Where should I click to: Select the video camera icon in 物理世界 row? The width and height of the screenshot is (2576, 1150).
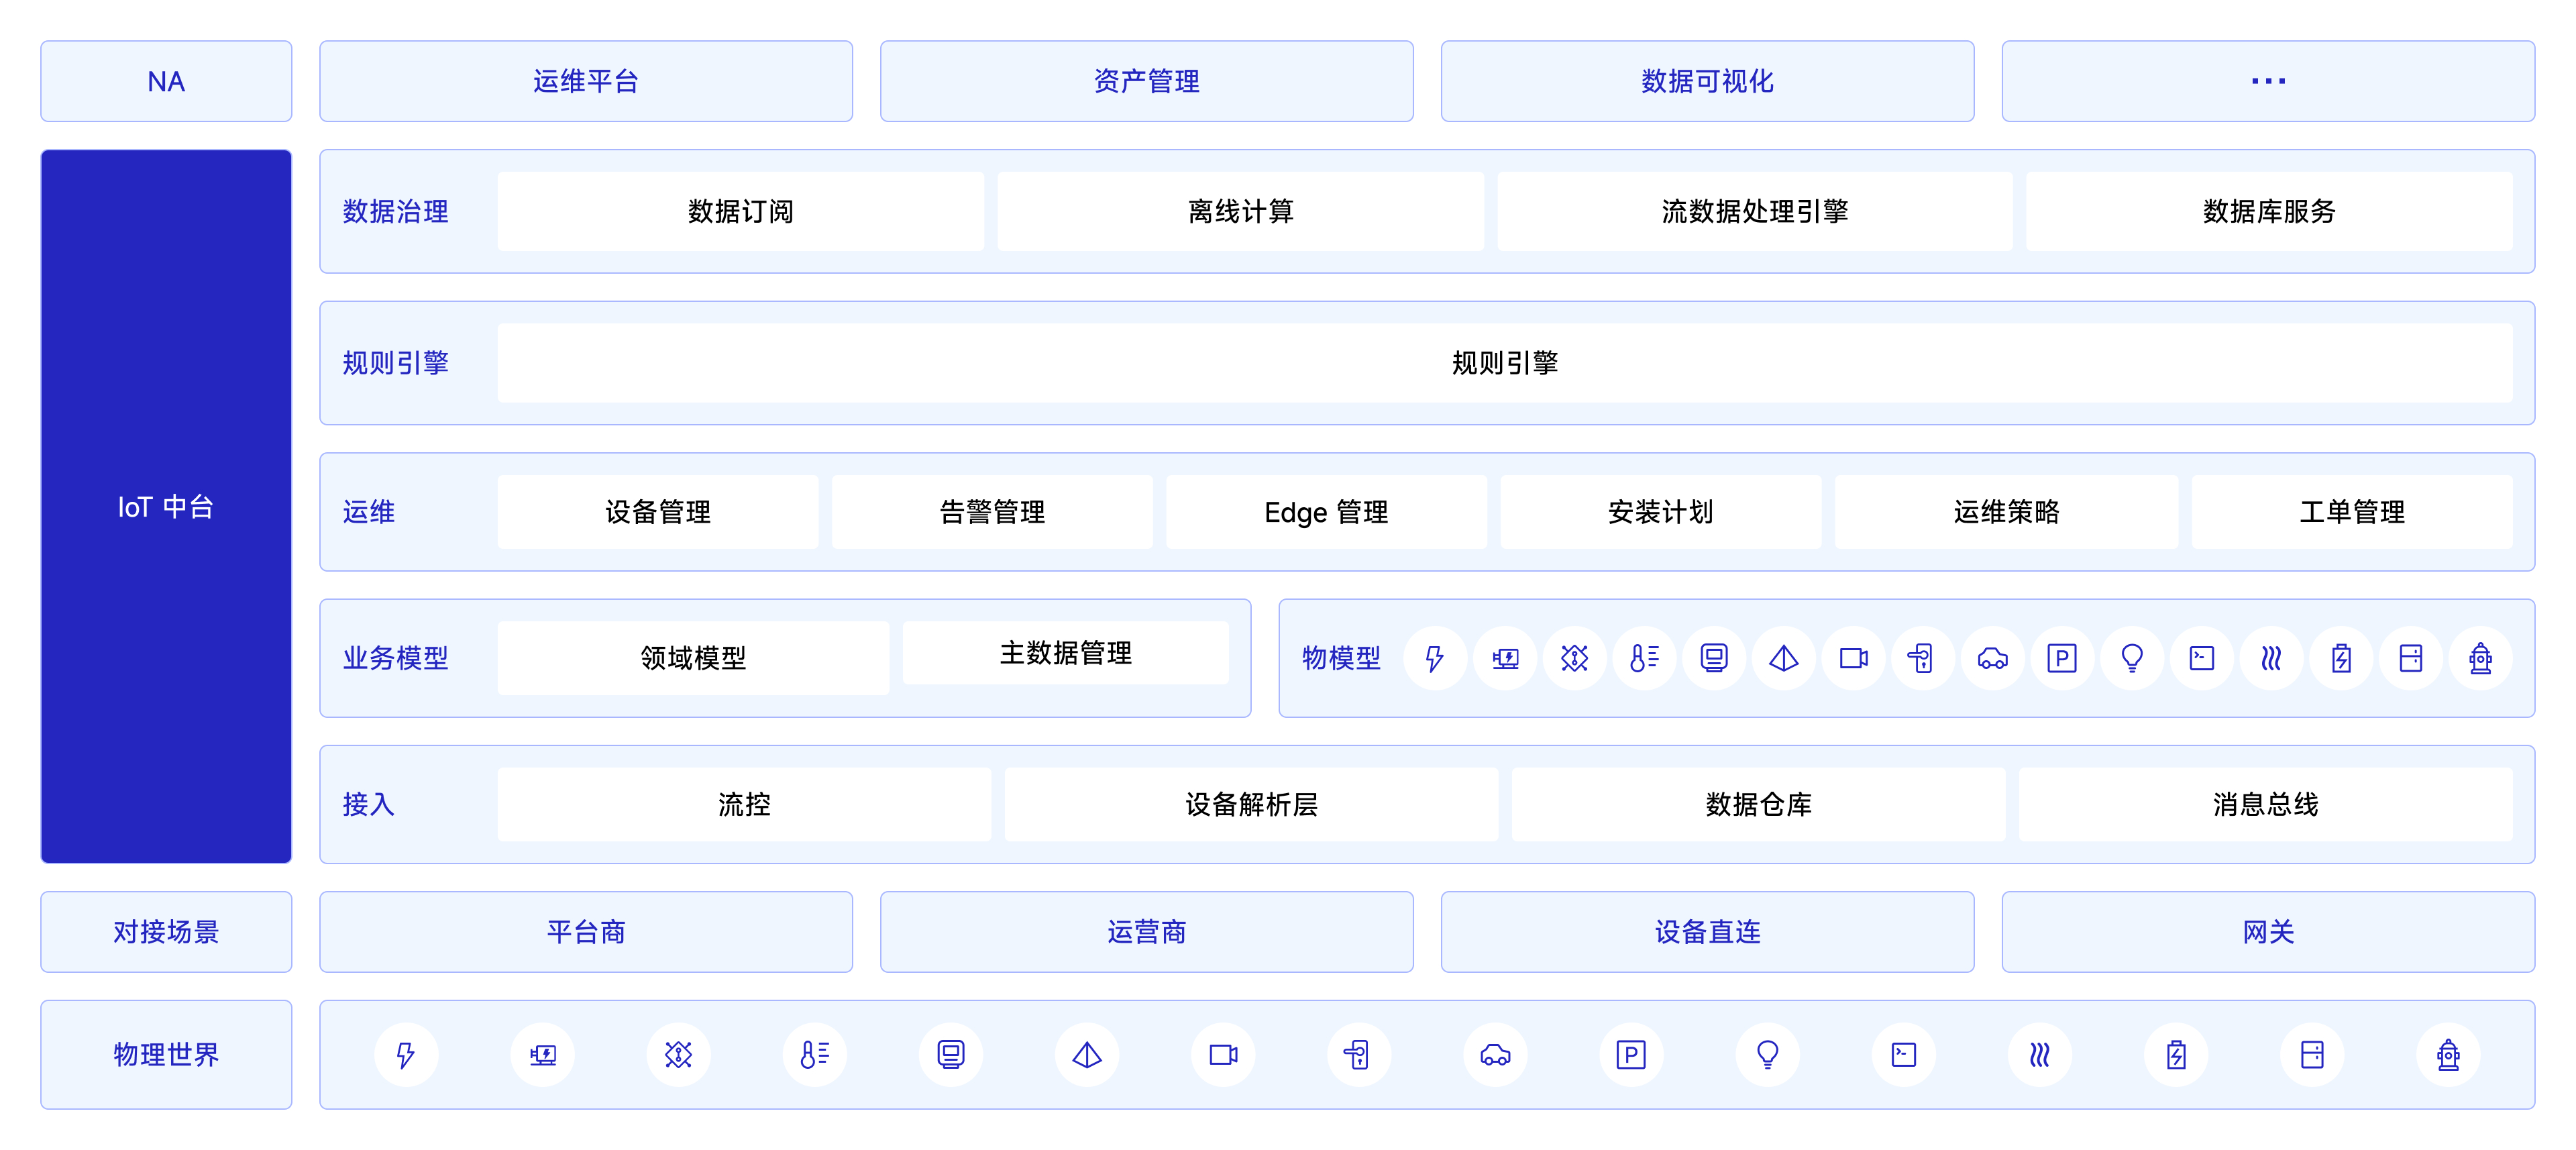tap(1223, 1054)
